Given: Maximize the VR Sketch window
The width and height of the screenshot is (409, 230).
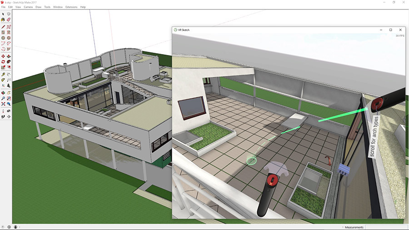Looking at the screenshot, I should pos(391,30).
